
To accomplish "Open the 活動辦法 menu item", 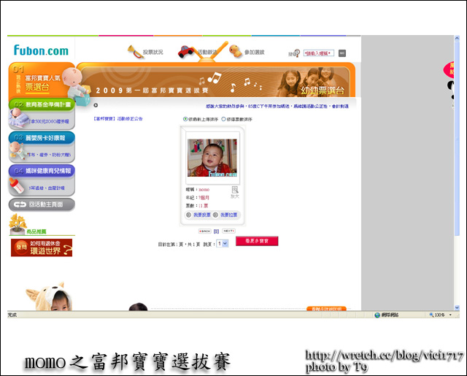I will pos(207,52).
